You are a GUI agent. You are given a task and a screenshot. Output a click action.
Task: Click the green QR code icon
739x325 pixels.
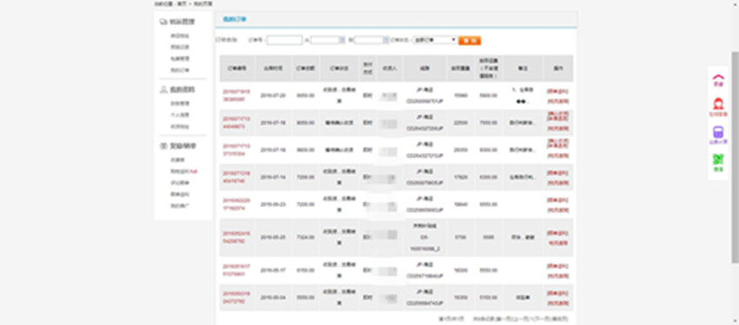pos(718,160)
